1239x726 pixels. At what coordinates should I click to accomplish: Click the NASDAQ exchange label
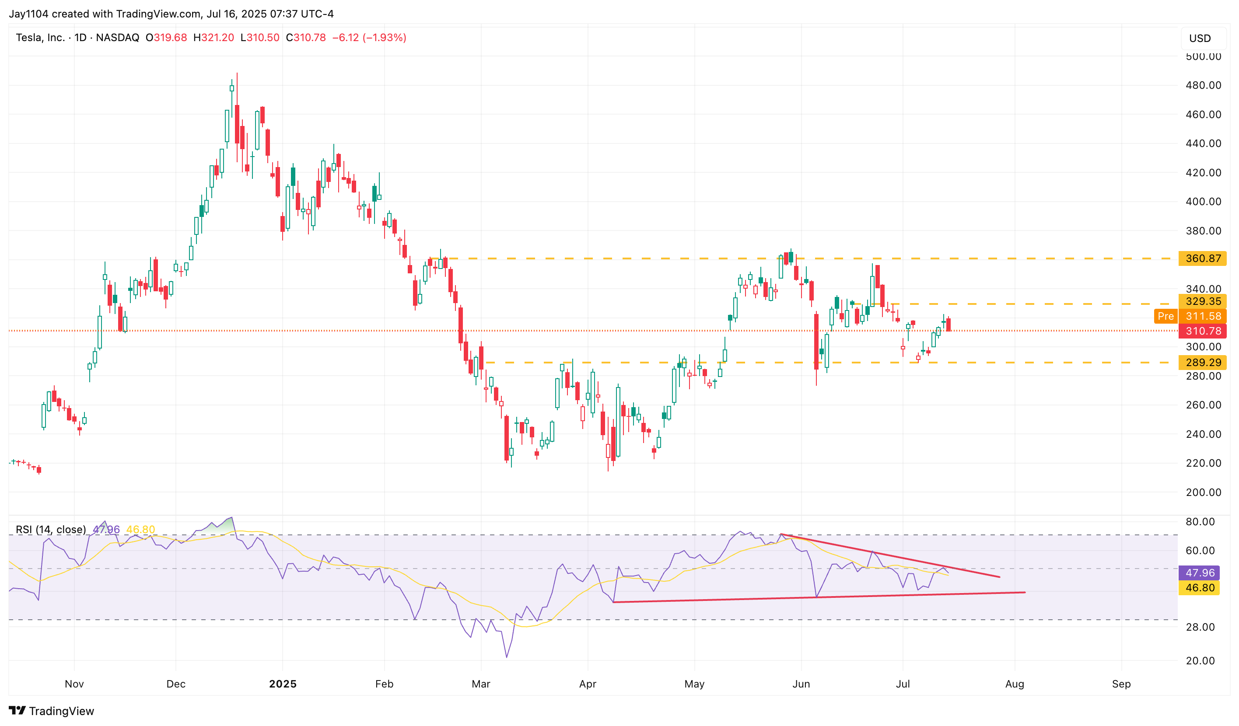pos(118,37)
